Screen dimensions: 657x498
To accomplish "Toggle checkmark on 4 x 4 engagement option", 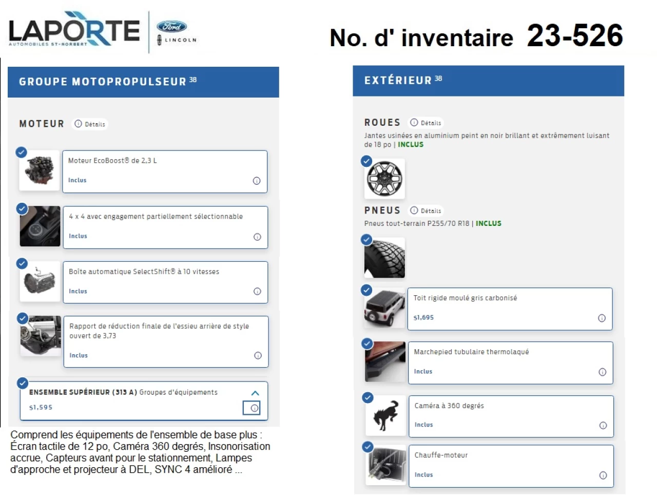I will [x=22, y=208].
